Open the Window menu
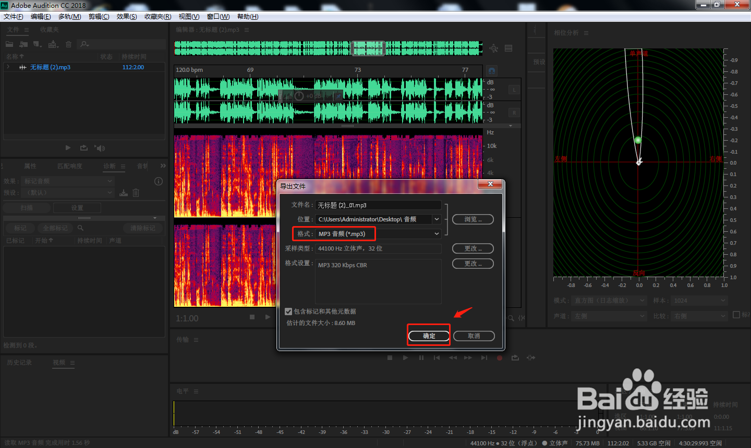This screenshot has height=448, width=751. tap(218, 17)
